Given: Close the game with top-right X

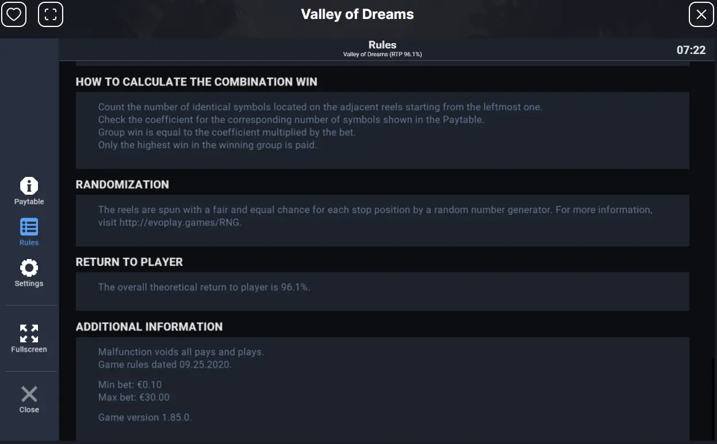Looking at the screenshot, I should tap(701, 14).
